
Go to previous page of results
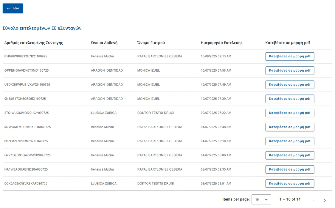pyautogui.click(x=313, y=200)
